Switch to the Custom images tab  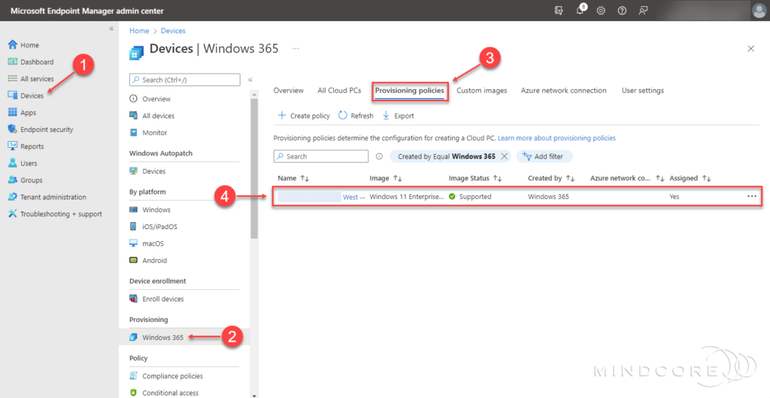click(482, 90)
